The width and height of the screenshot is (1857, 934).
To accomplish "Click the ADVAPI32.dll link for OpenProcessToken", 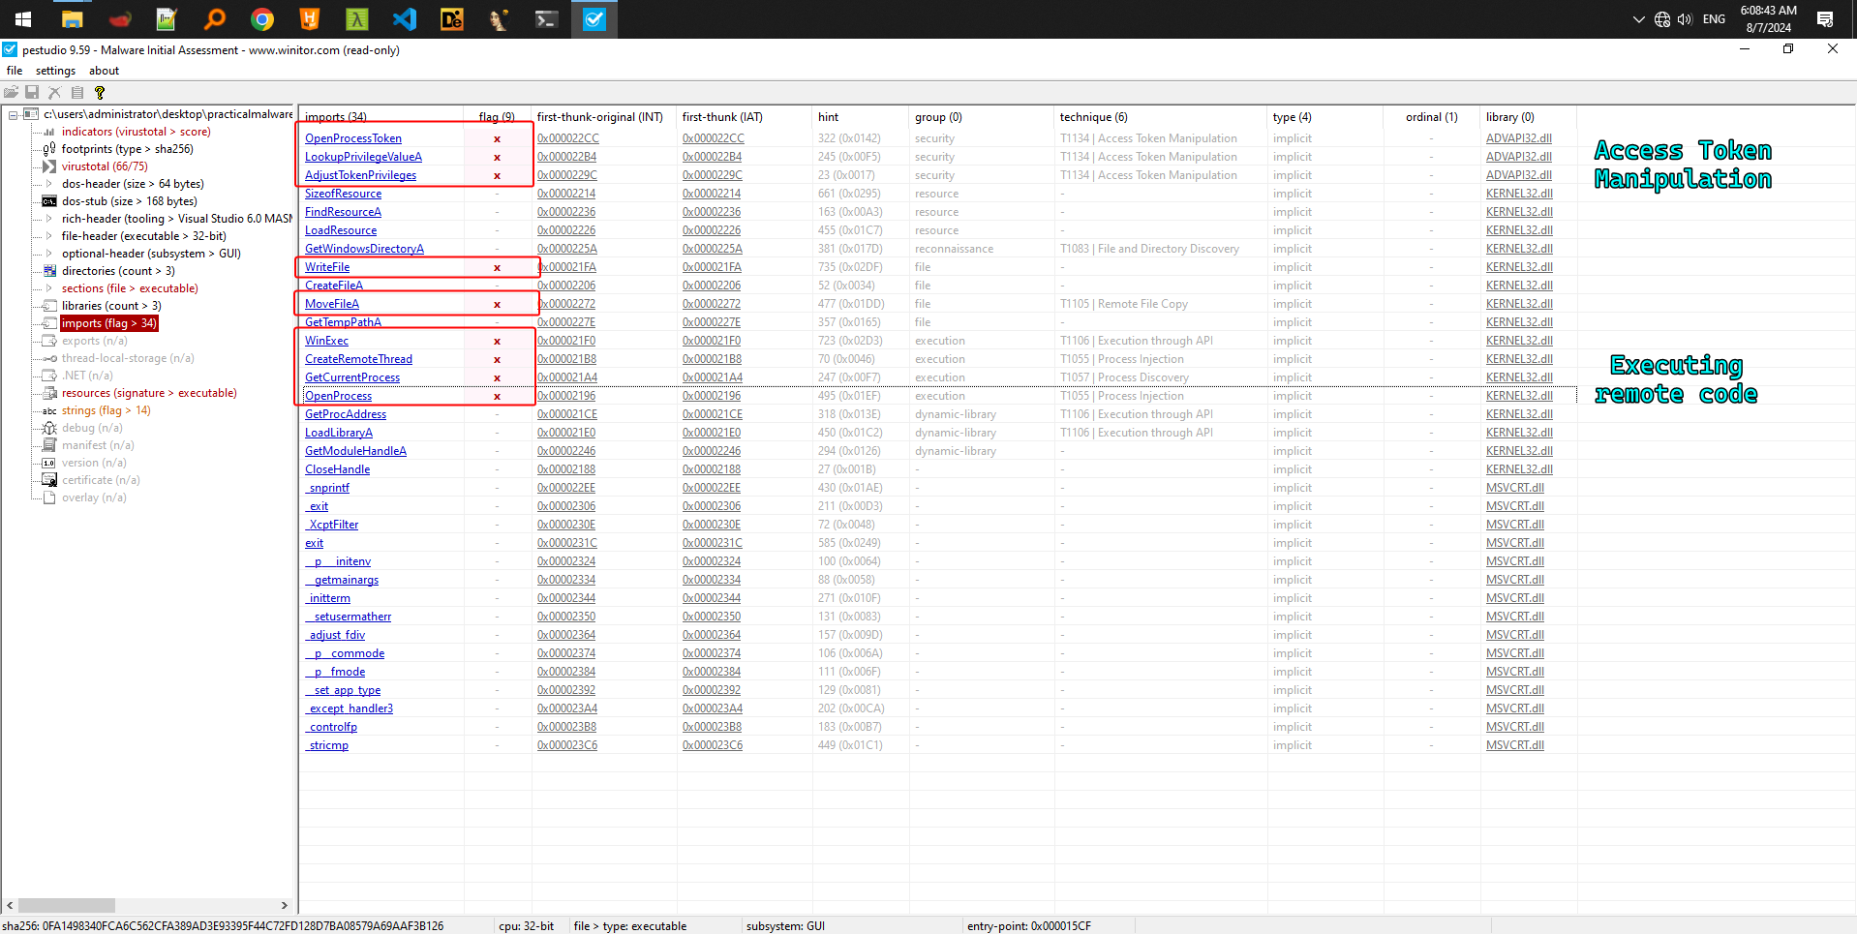I will (x=1518, y=138).
